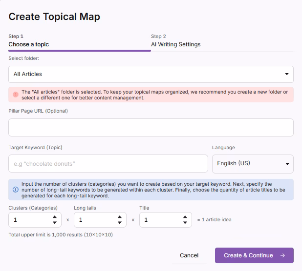Click the red warning icon in folder alert
This screenshot has width=302, height=271.
click(x=15, y=92)
